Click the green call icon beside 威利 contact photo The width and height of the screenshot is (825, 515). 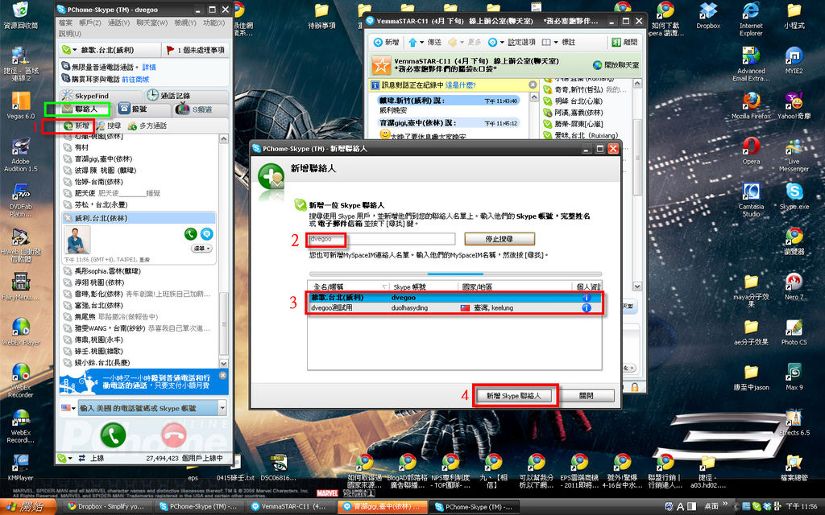190,234
